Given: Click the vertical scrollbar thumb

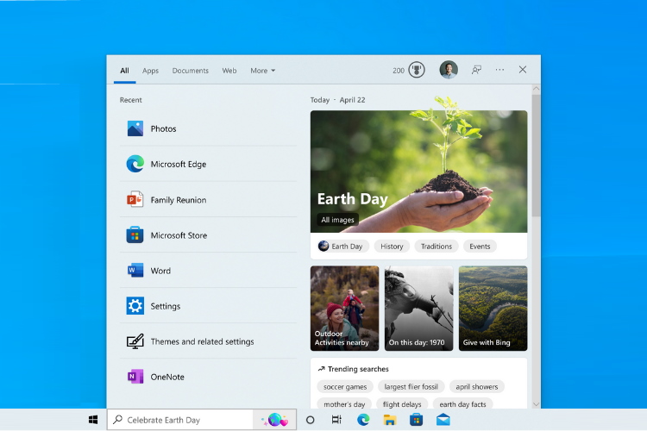Looking at the screenshot, I should coord(536,155).
